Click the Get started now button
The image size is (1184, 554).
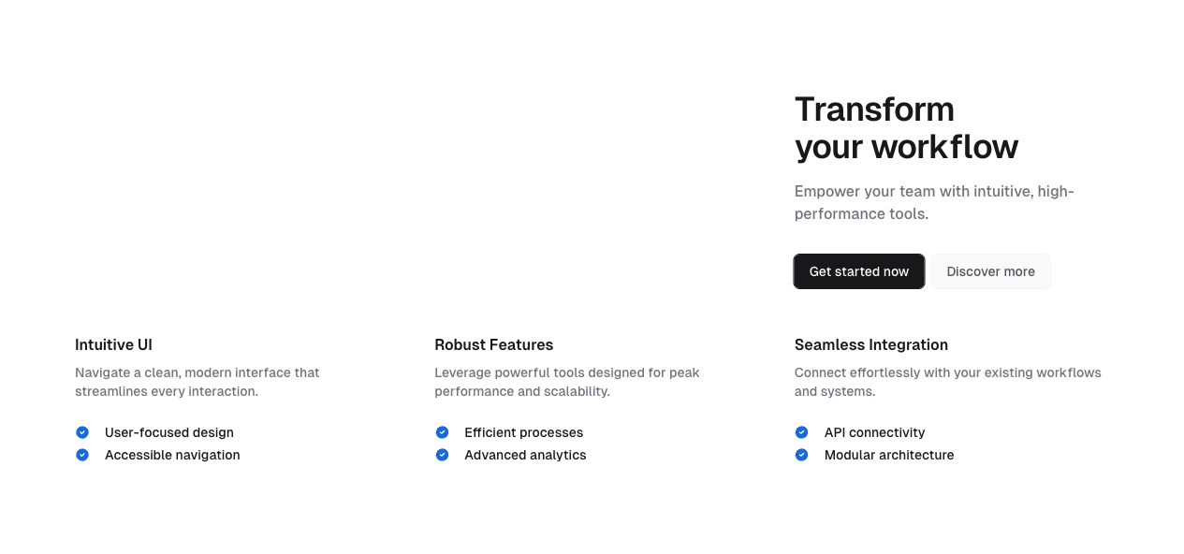click(x=858, y=271)
